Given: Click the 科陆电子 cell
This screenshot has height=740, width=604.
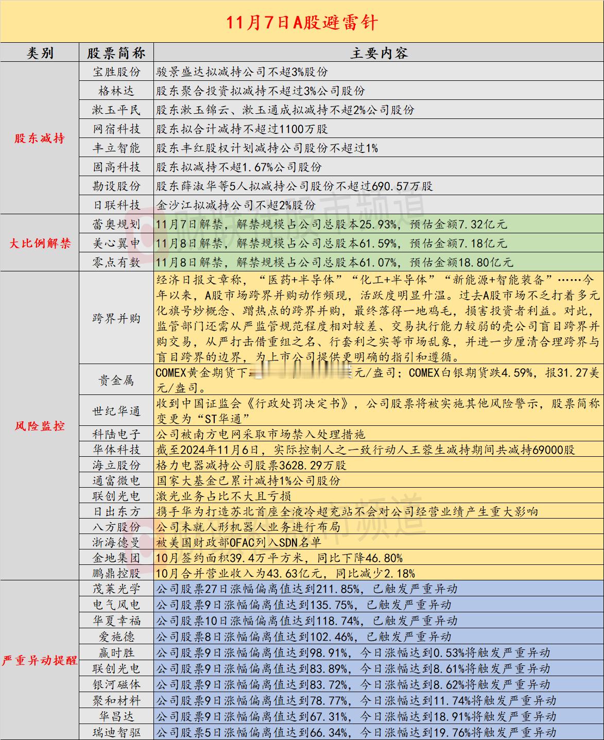Looking at the screenshot, I should coord(116,434).
